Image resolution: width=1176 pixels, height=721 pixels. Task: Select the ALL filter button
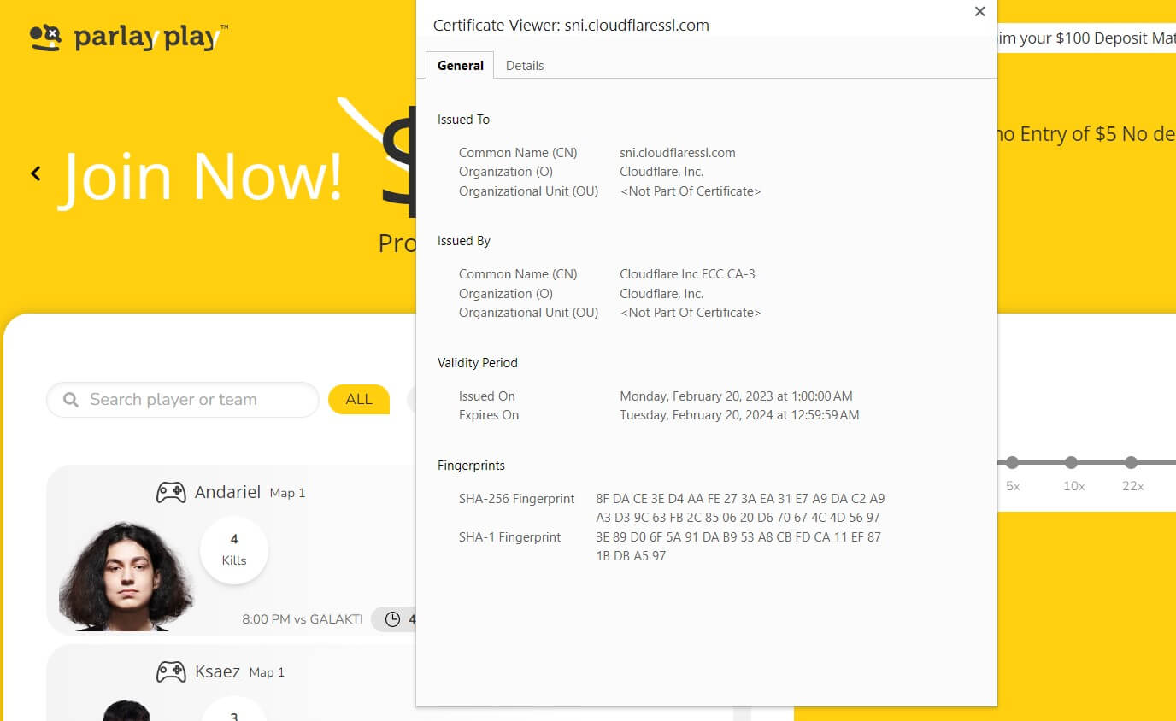[359, 399]
